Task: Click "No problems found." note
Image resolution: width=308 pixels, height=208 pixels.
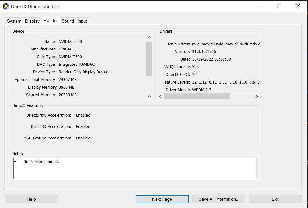Action: point(41,161)
